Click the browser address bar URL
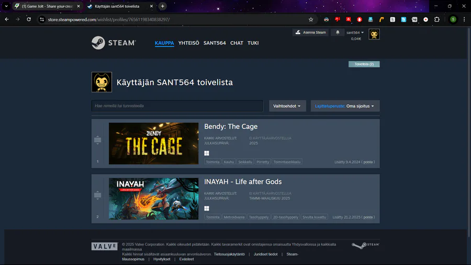 click(x=109, y=19)
